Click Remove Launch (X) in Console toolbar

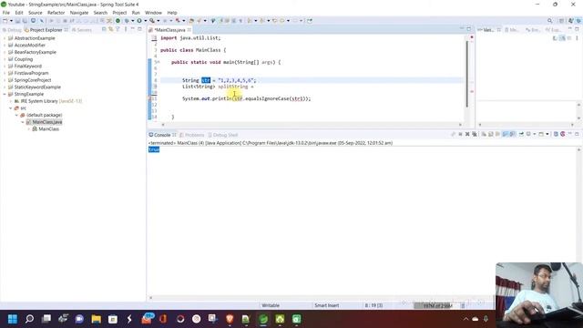467,134
